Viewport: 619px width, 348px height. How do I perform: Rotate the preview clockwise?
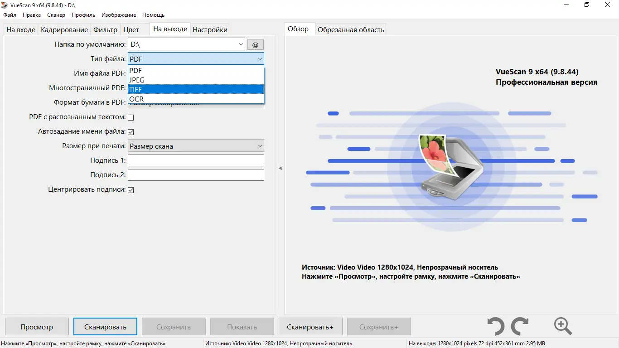(x=519, y=326)
